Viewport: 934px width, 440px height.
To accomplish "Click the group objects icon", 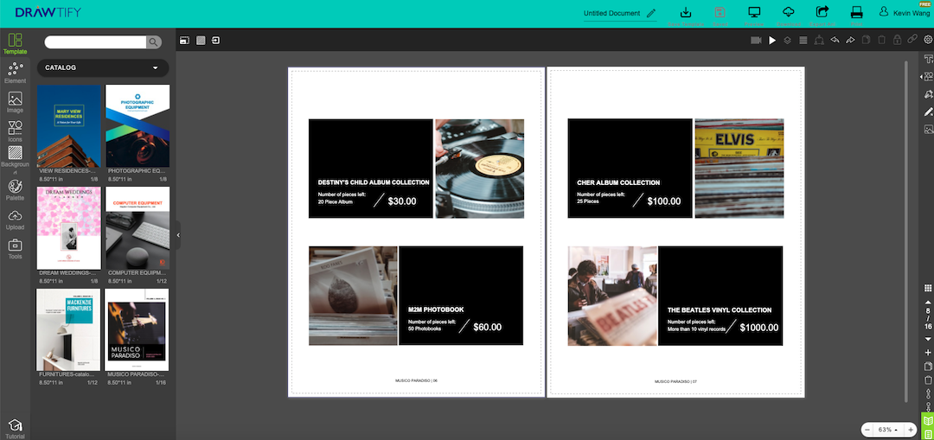I will tap(819, 41).
